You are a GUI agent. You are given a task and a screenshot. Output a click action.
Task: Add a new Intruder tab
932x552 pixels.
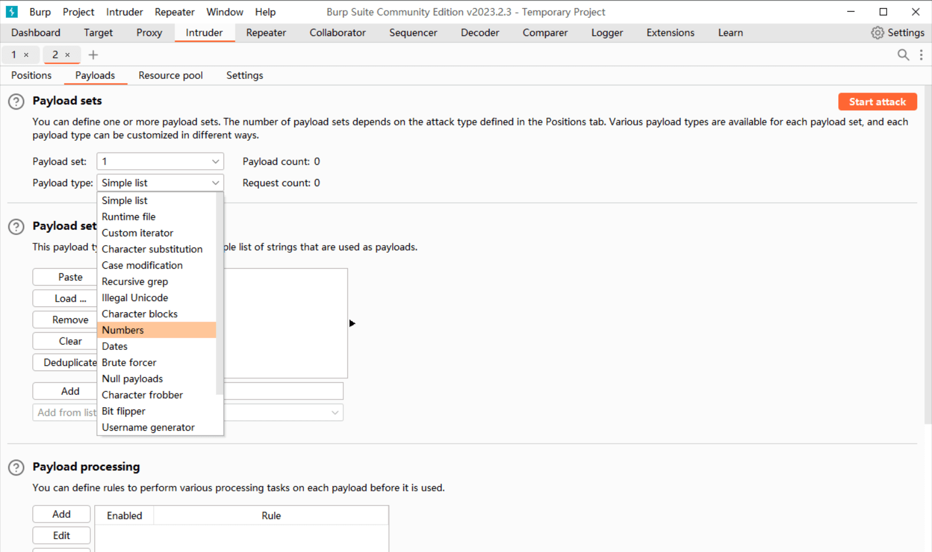pos(93,55)
